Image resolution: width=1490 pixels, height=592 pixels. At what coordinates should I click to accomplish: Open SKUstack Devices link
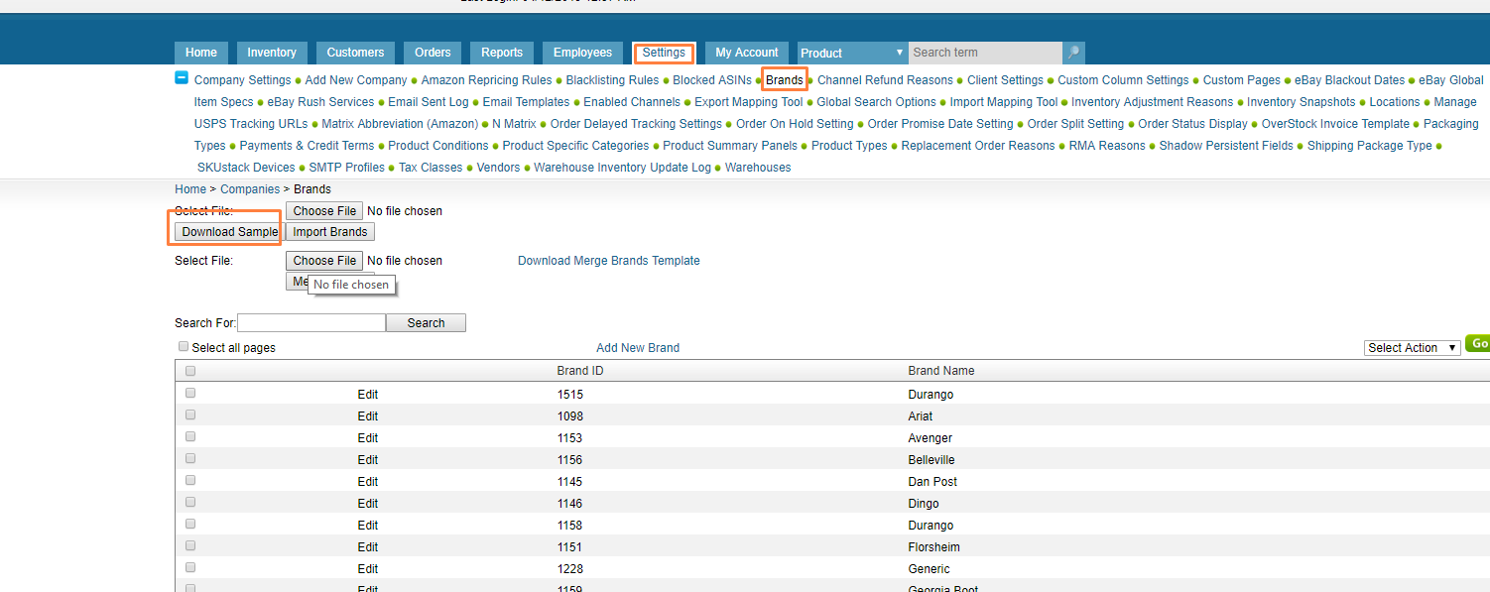coord(246,168)
